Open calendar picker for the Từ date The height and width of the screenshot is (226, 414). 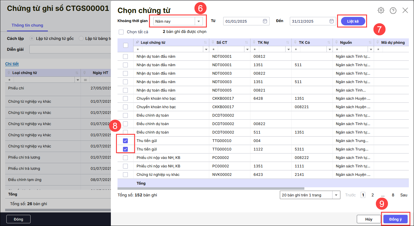click(265, 21)
